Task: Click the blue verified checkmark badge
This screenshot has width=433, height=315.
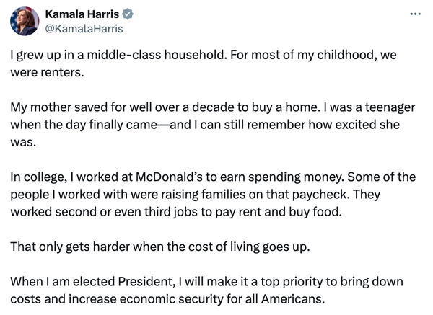Action: 128,14
